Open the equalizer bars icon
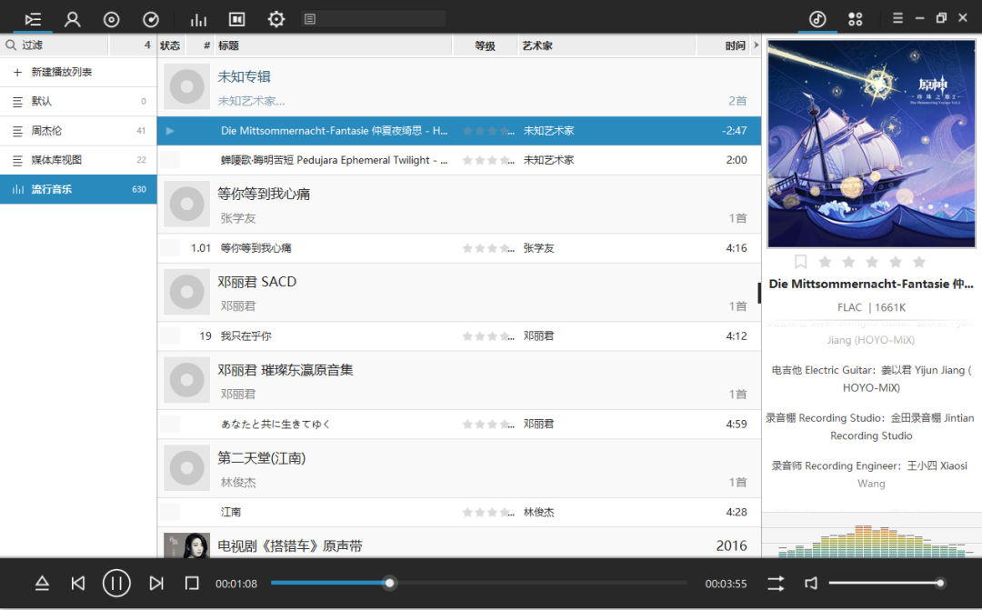This screenshot has width=982, height=610. point(198,19)
